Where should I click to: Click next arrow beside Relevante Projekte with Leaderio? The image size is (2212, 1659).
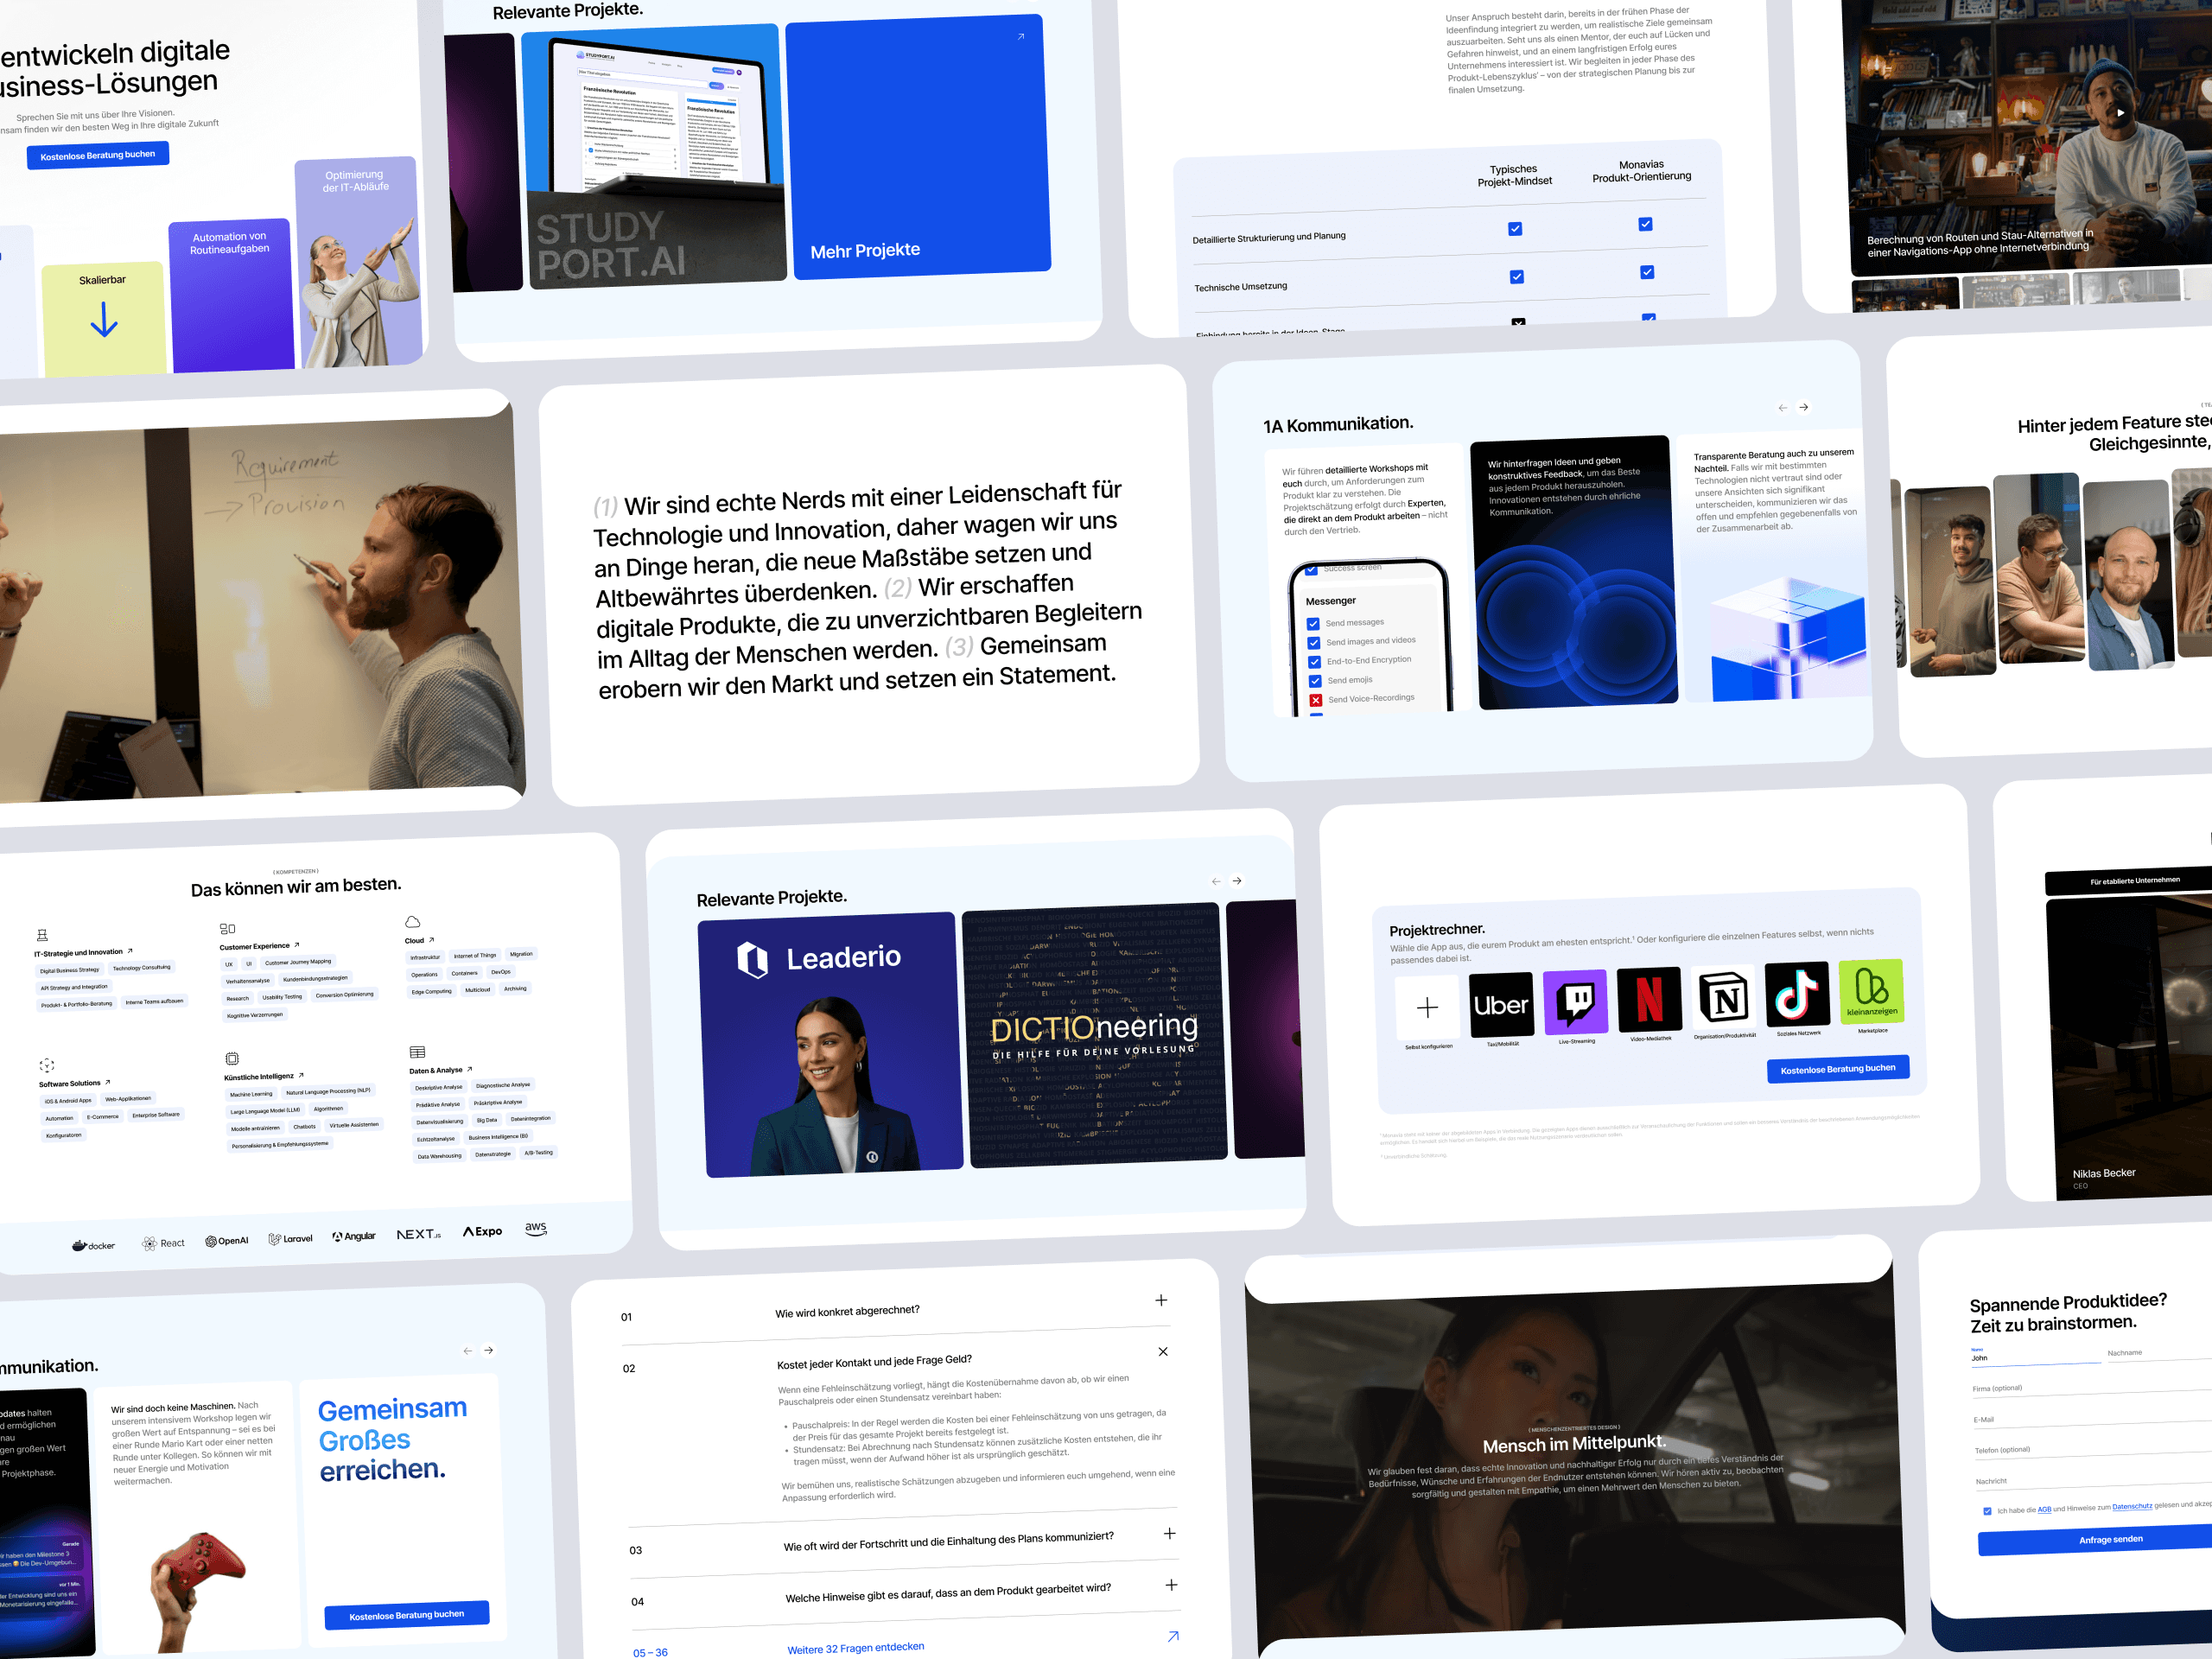(1237, 881)
